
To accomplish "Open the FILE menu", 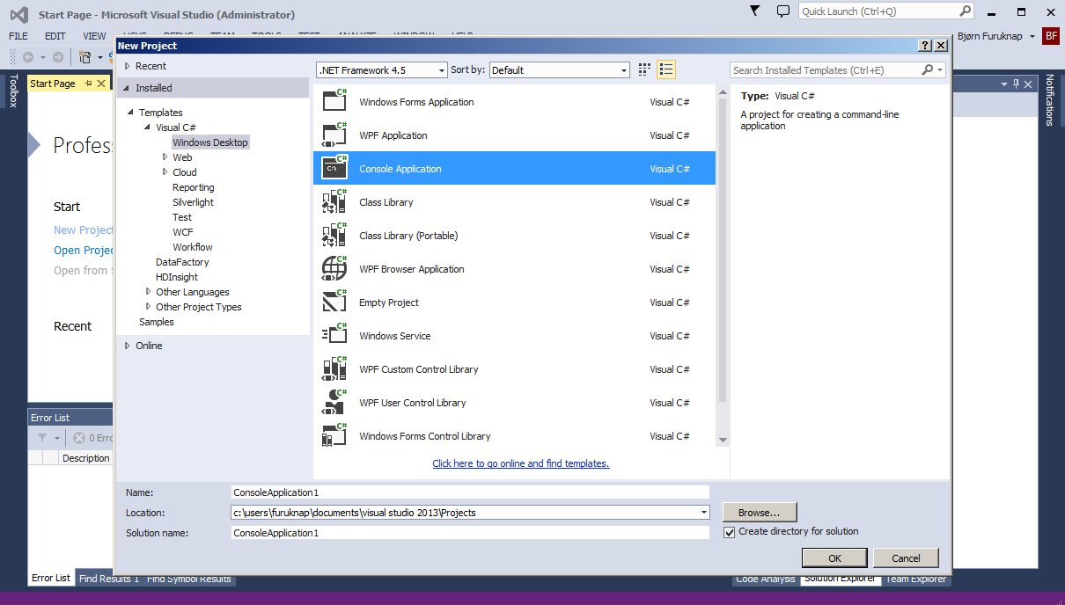I will point(18,36).
